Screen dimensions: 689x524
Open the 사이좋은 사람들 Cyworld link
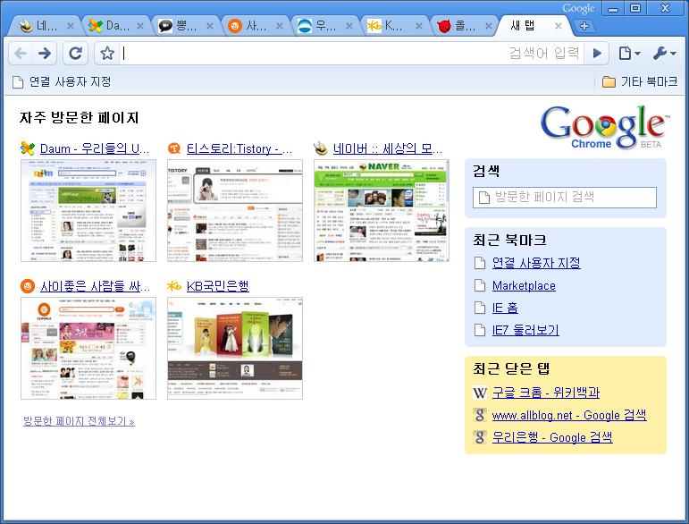point(95,287)
